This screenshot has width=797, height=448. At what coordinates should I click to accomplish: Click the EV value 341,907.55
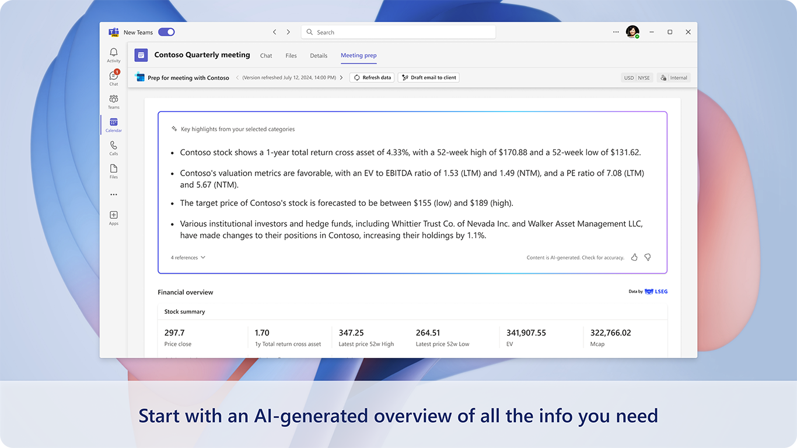click(x=526, y=332)
